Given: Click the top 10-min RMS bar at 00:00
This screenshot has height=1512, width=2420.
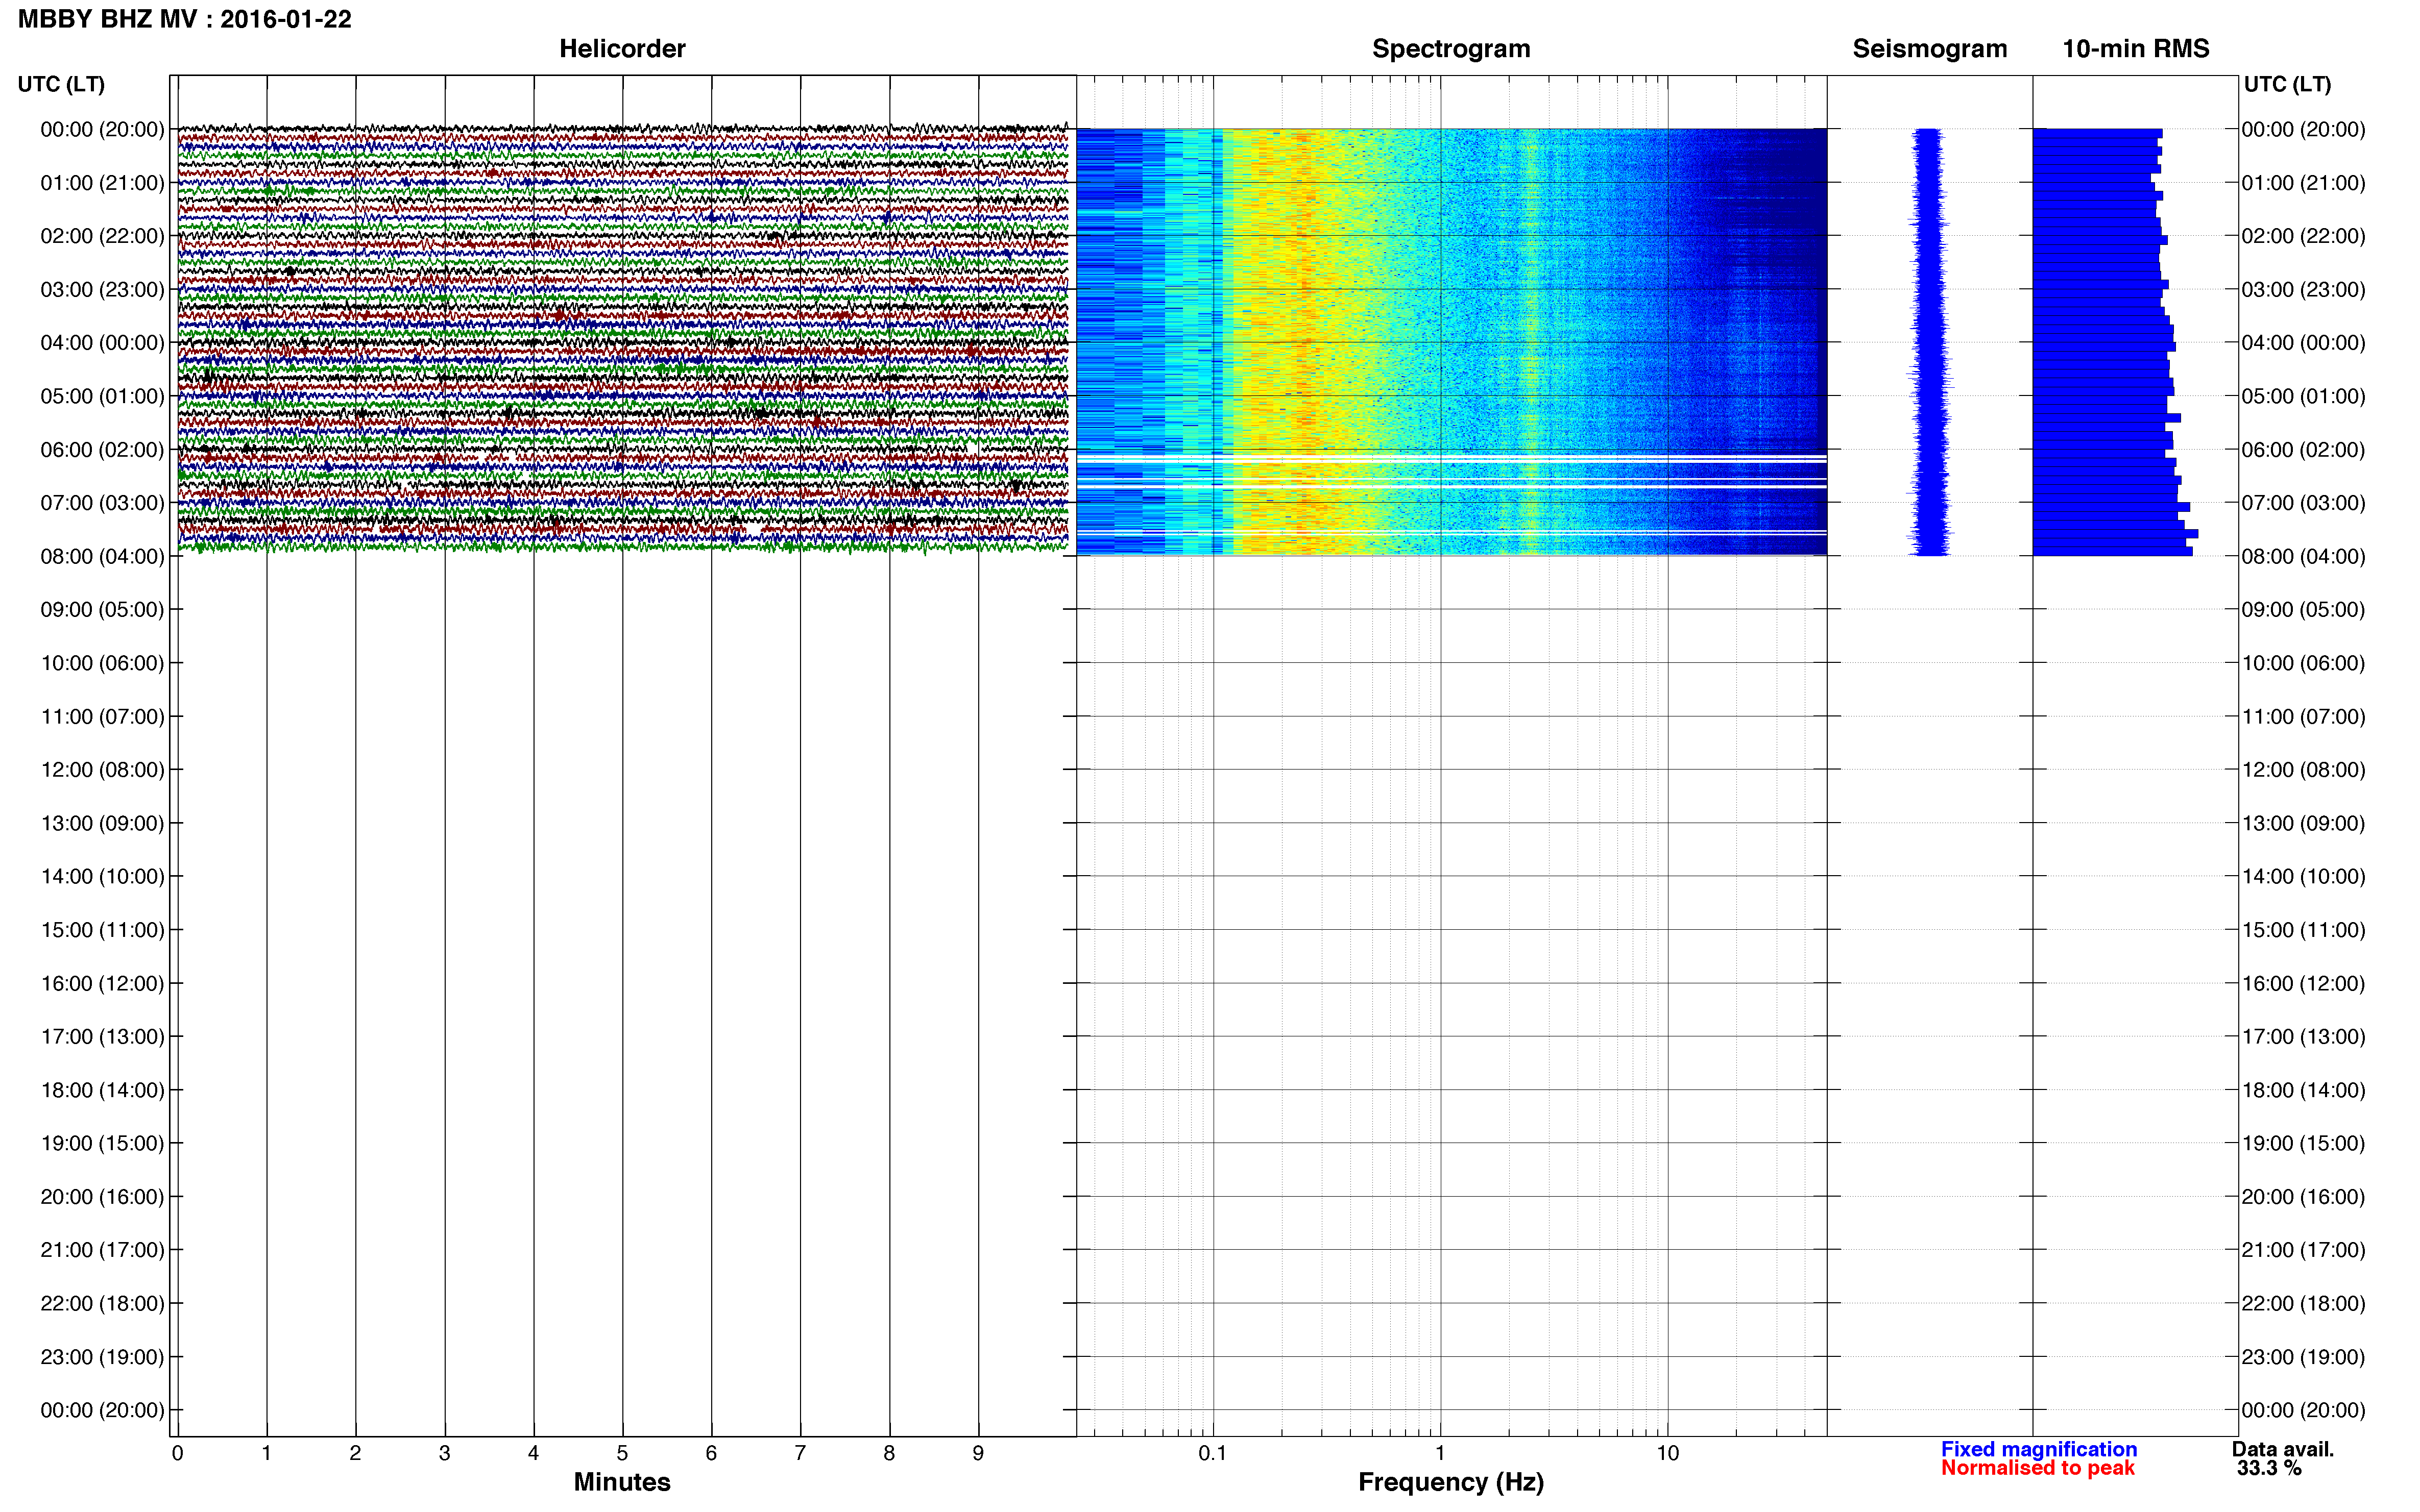Looking at the screenshot, I should click(2097, 133).
